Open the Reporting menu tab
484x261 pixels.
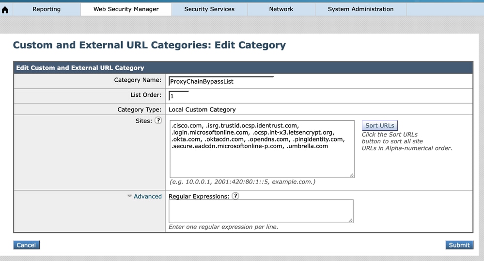[47, 9]
